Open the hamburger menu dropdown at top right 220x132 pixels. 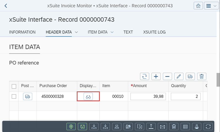tap(211, 6)
